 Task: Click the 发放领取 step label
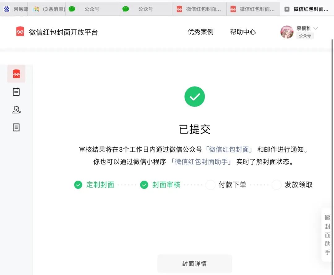[299, 185]
